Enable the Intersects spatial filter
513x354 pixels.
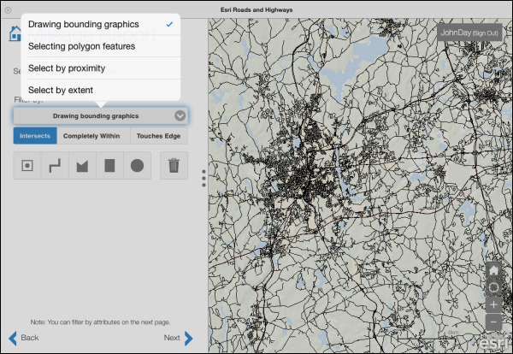(x=35, y=135)
